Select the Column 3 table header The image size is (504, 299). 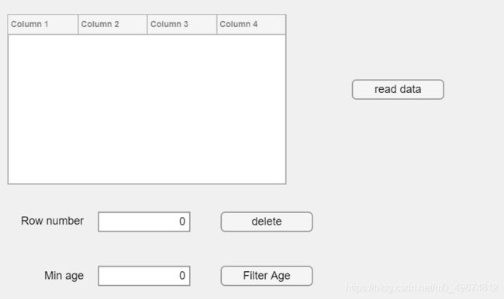(x=182, y=25)
